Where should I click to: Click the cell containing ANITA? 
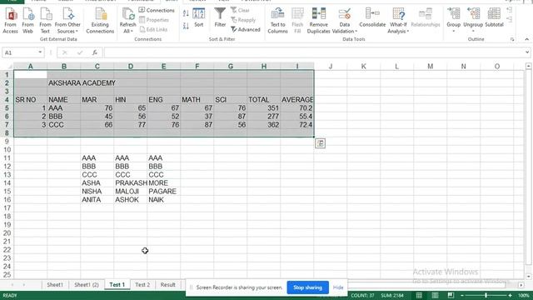(x=97, y=200)
